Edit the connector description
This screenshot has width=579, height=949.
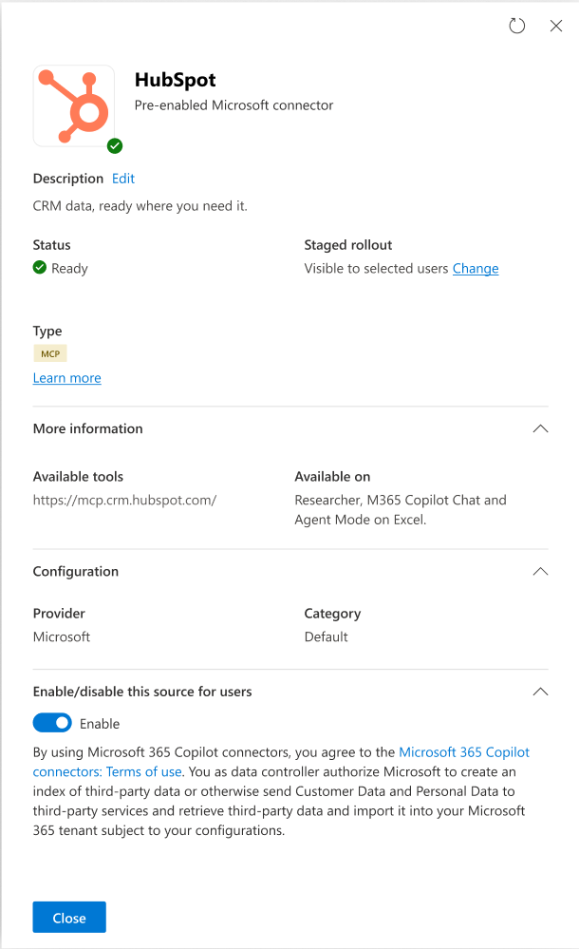(123, 179)
